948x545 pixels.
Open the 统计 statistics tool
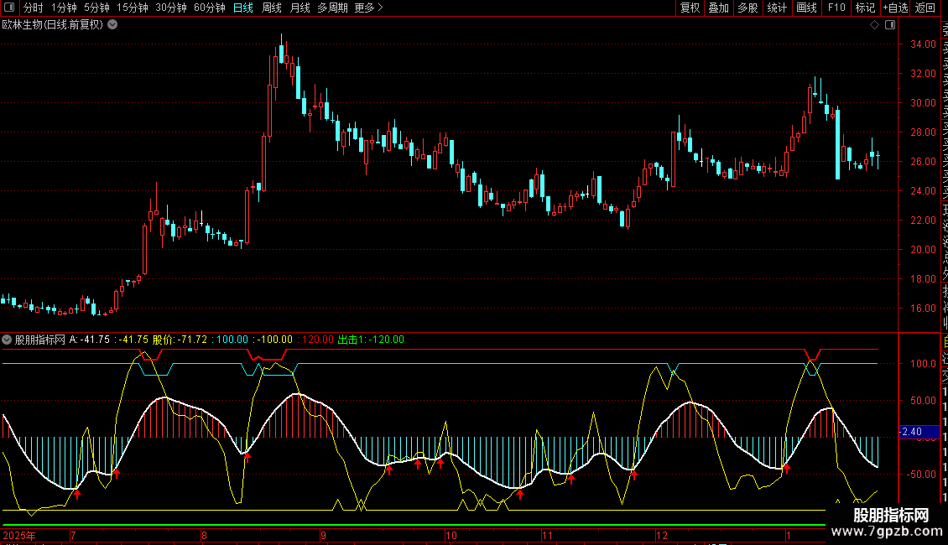tap(777, 8)
